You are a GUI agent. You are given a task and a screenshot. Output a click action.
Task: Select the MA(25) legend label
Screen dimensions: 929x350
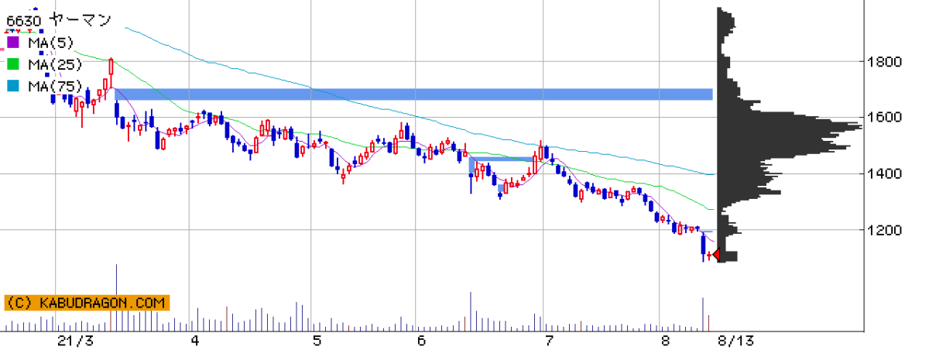click(x=54, y=64)
